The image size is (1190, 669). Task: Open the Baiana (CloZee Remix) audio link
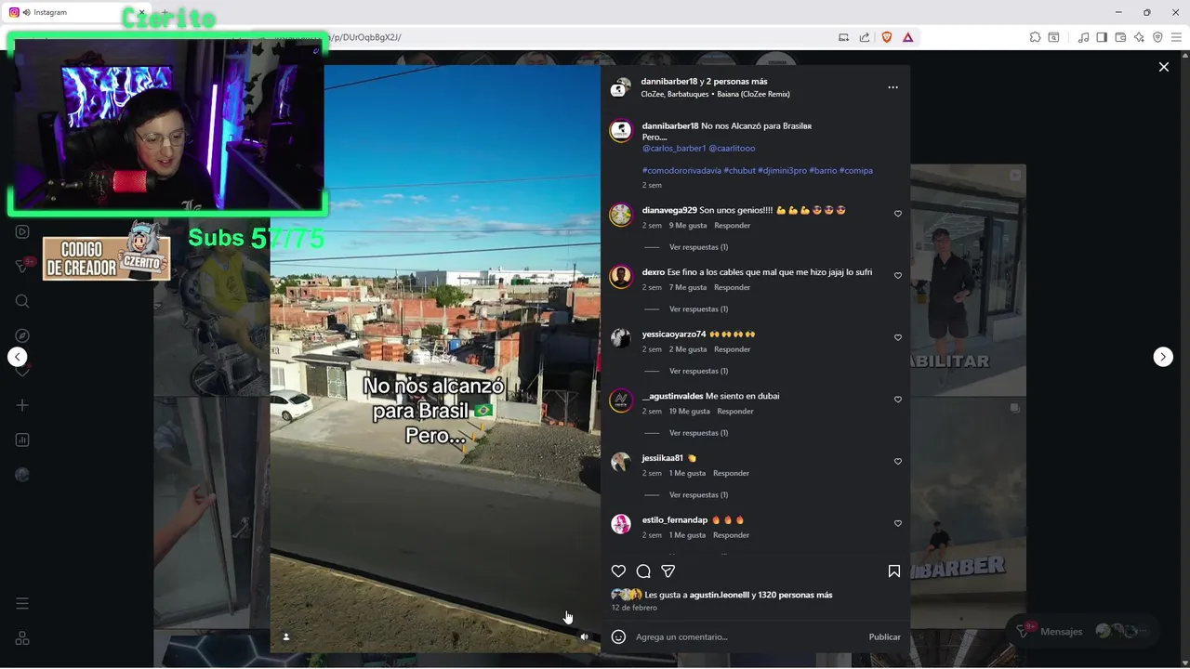[753, 95]
